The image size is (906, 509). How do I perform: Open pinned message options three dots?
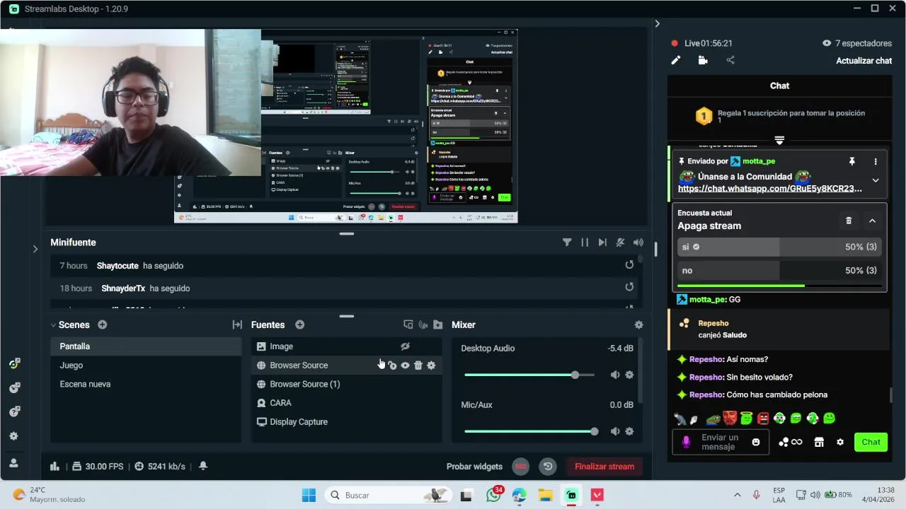point(876,161)
